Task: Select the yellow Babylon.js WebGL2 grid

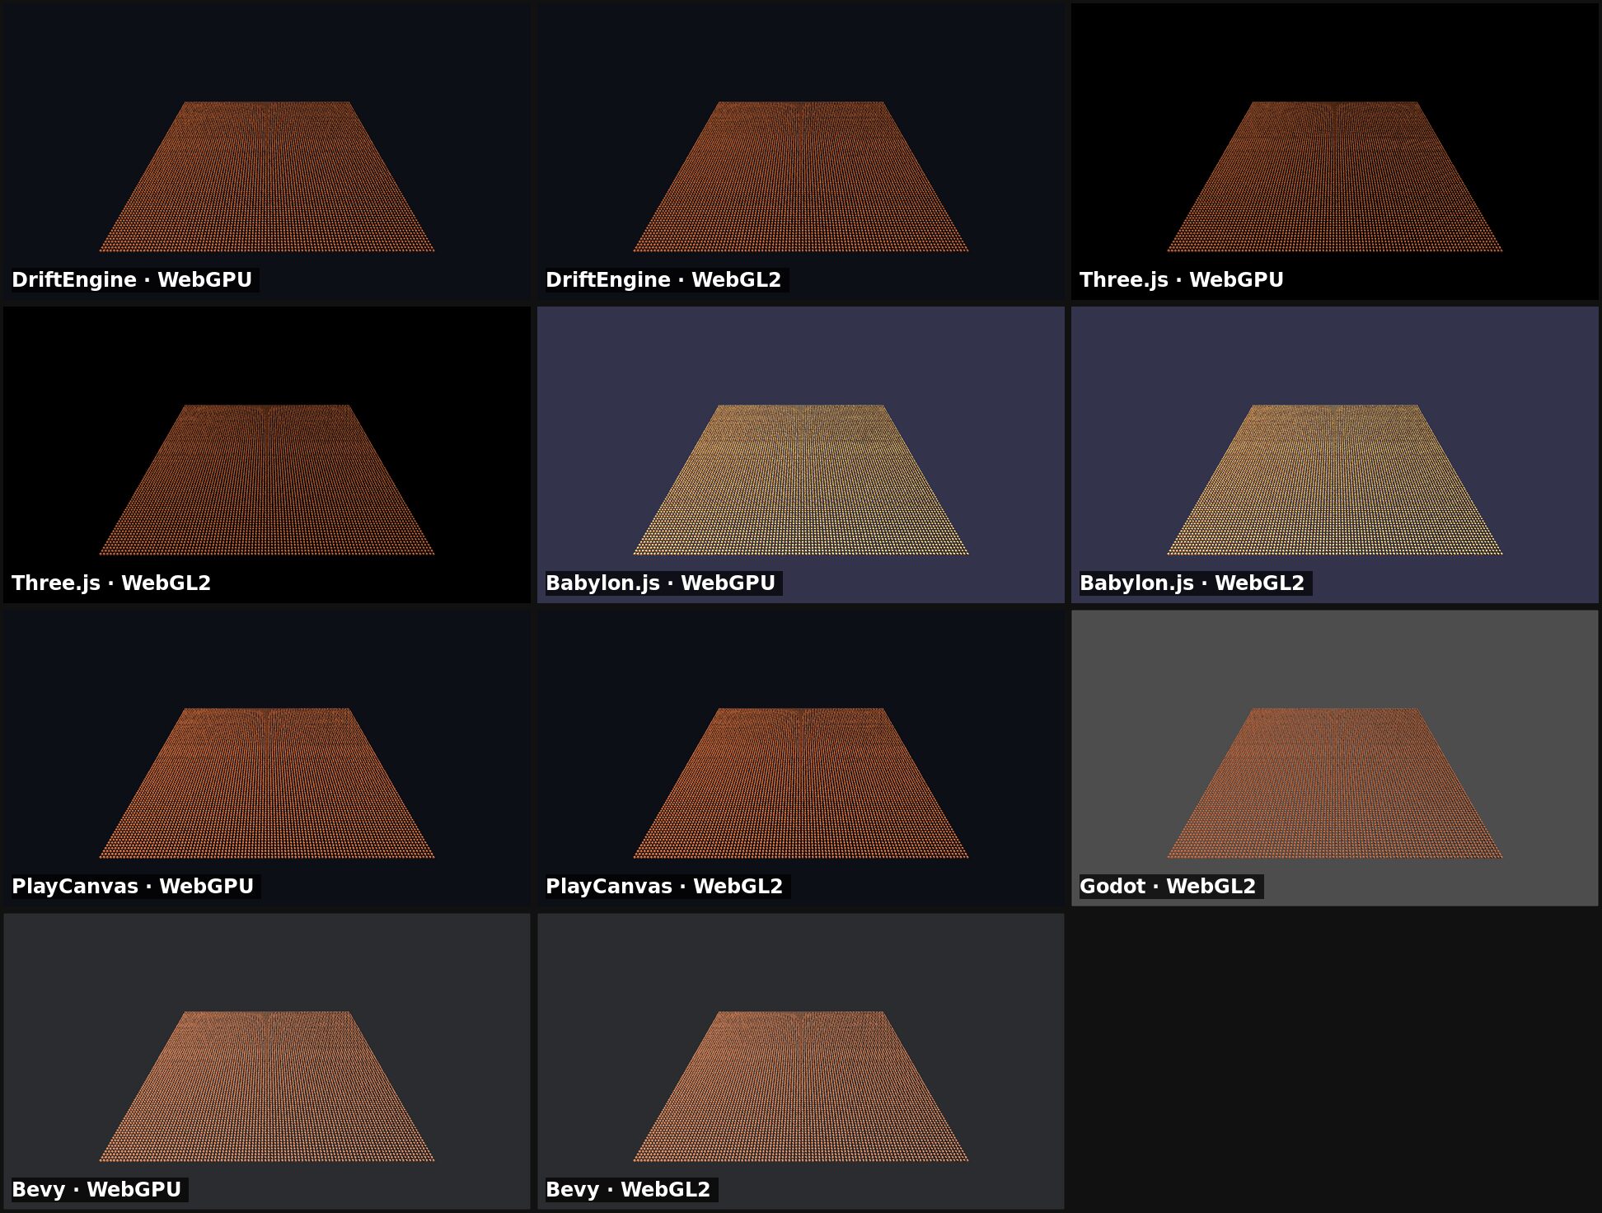Action: 1335,480
